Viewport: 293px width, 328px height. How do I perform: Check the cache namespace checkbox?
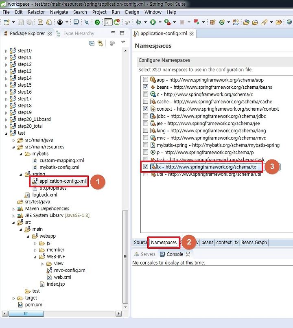click(x=145, y=101)
